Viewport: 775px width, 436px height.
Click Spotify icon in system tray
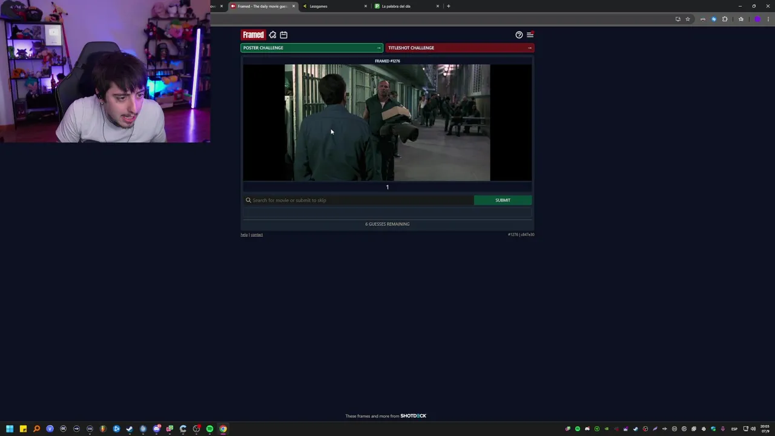click(x=577, y=429)
